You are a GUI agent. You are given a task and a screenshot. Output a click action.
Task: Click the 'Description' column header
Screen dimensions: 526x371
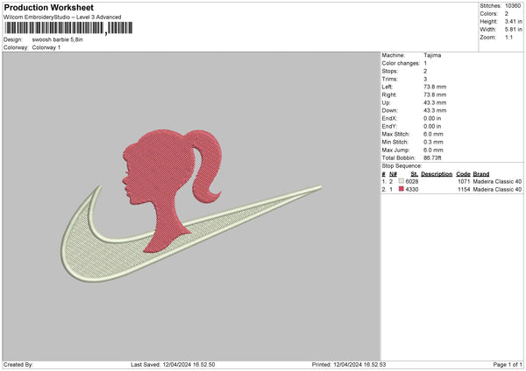437,174
